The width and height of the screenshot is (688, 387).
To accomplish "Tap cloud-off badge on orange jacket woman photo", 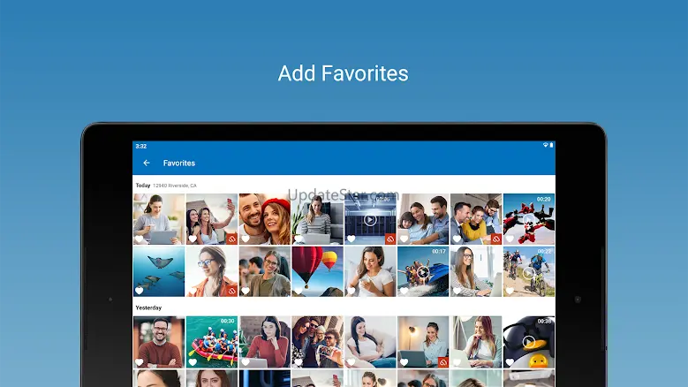I will [231, 291].
